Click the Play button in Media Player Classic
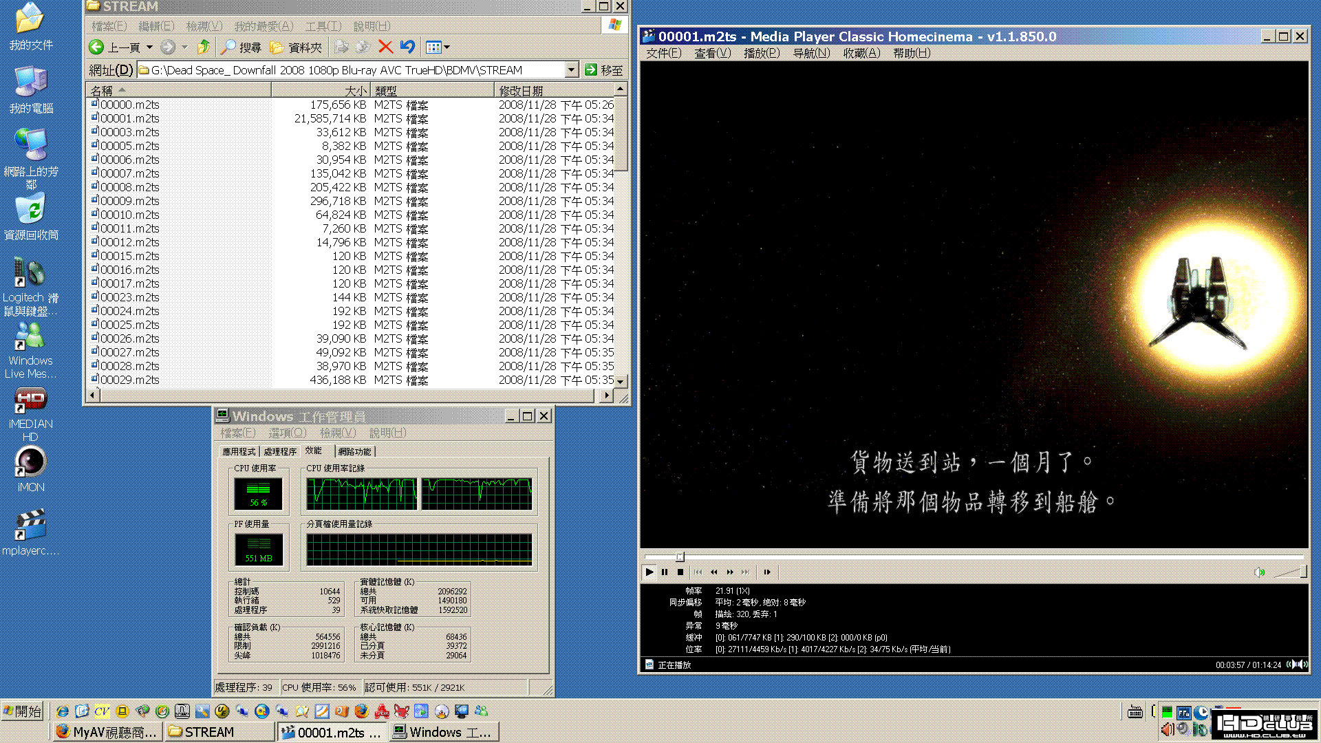The image size is (1321, 743). pyautogui.click(x=649, y=572)
